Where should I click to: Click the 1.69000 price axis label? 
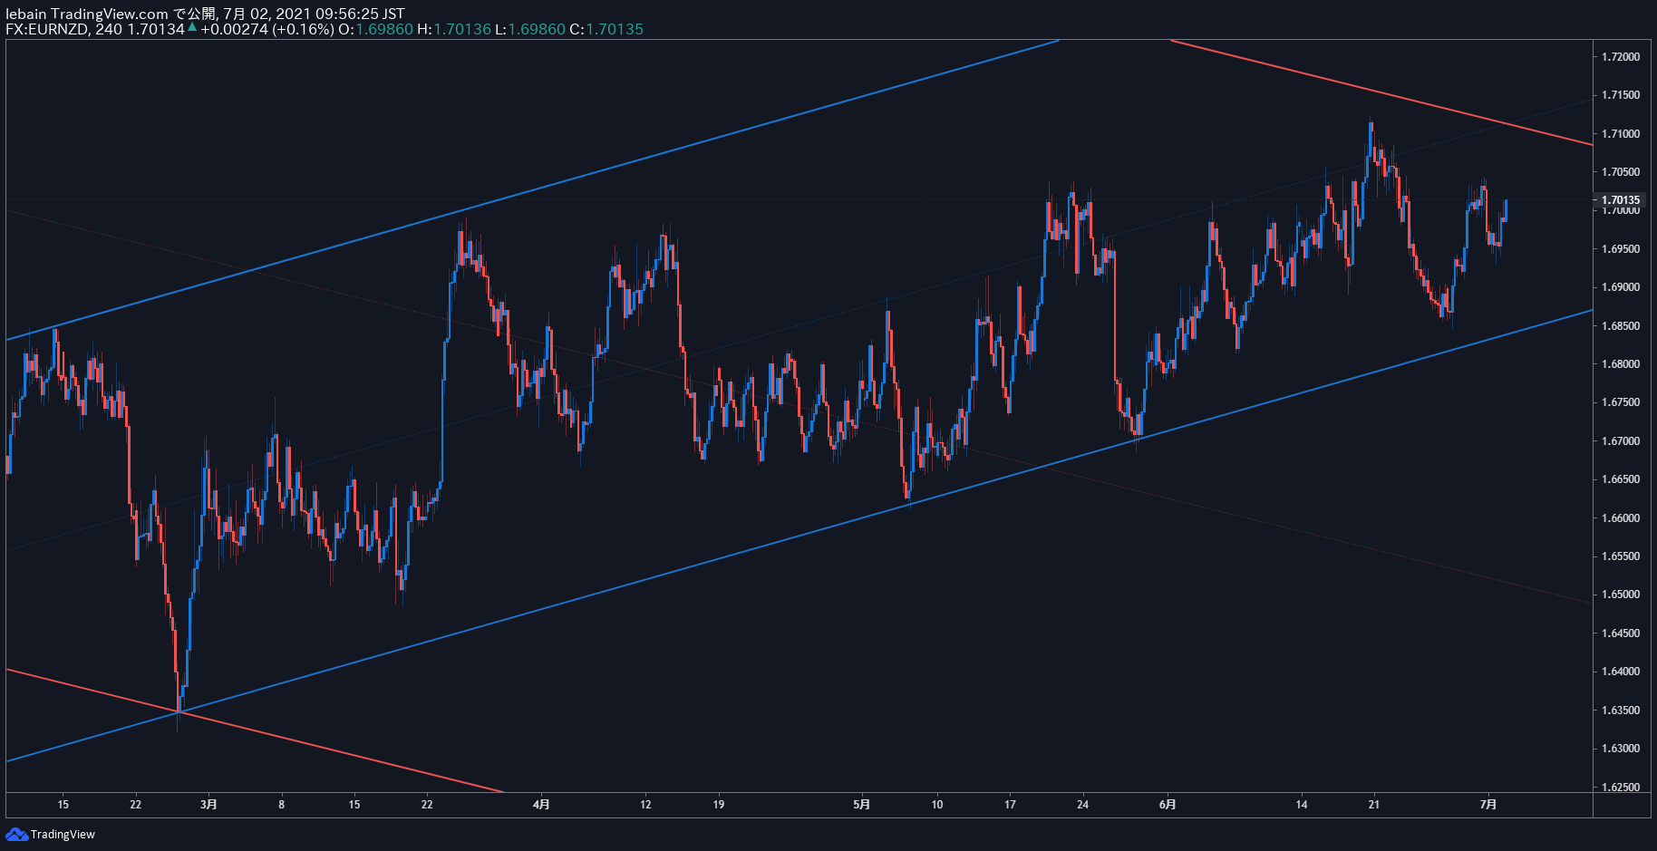point(1621,287)
